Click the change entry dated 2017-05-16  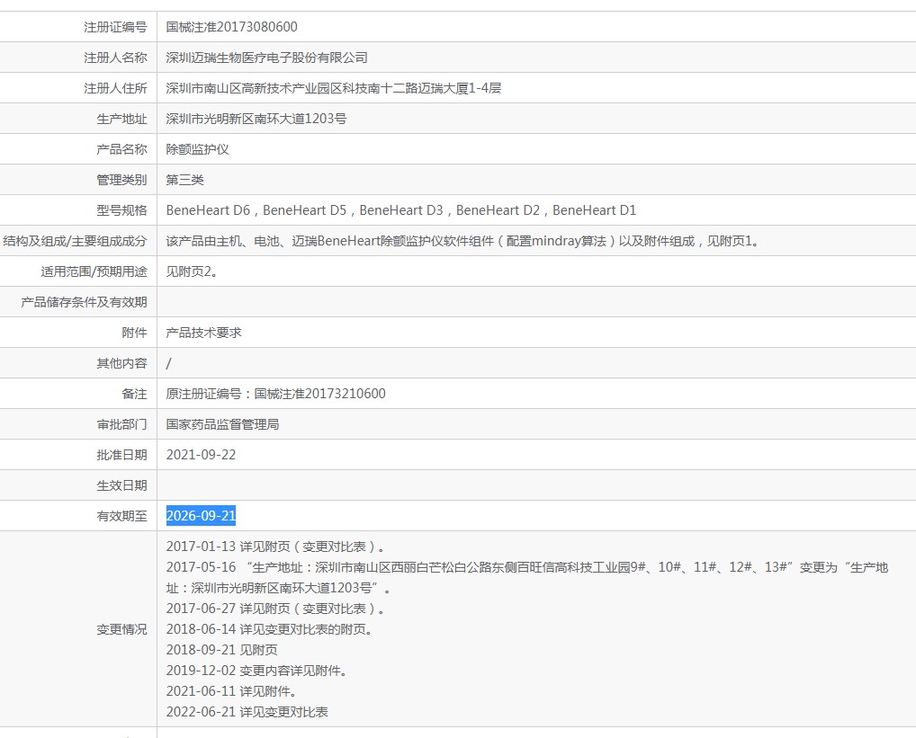tap(527, 578)
